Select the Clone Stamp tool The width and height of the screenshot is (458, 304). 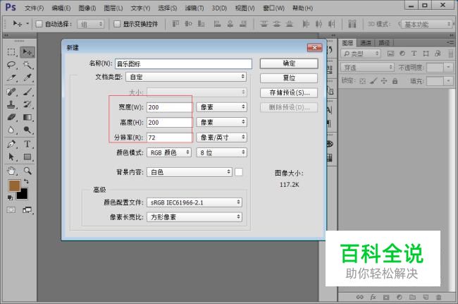[x=11, y=104]
